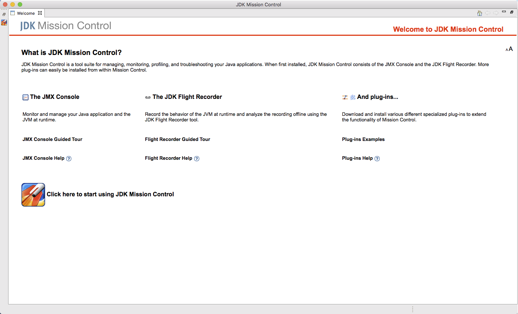Click here to start using JDK Mission Control

pyautogui.click(x=110, y=194)
